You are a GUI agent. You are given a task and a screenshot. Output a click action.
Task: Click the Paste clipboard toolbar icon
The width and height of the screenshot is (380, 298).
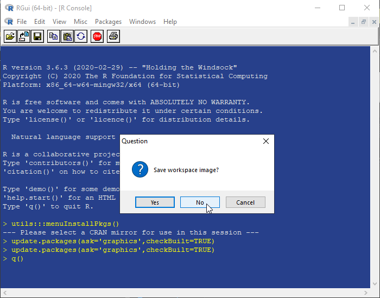click(67, 36)
